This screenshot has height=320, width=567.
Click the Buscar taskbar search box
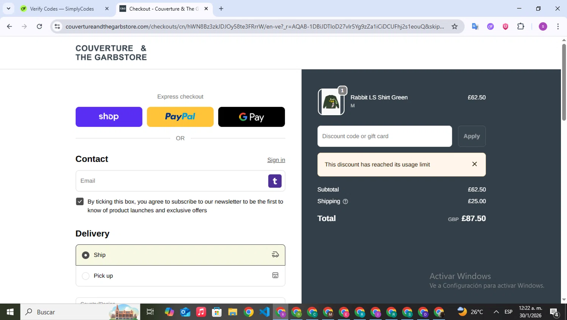pos(80,312)
